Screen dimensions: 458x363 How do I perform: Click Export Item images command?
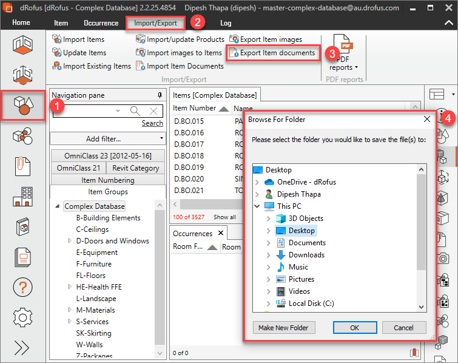266,39
